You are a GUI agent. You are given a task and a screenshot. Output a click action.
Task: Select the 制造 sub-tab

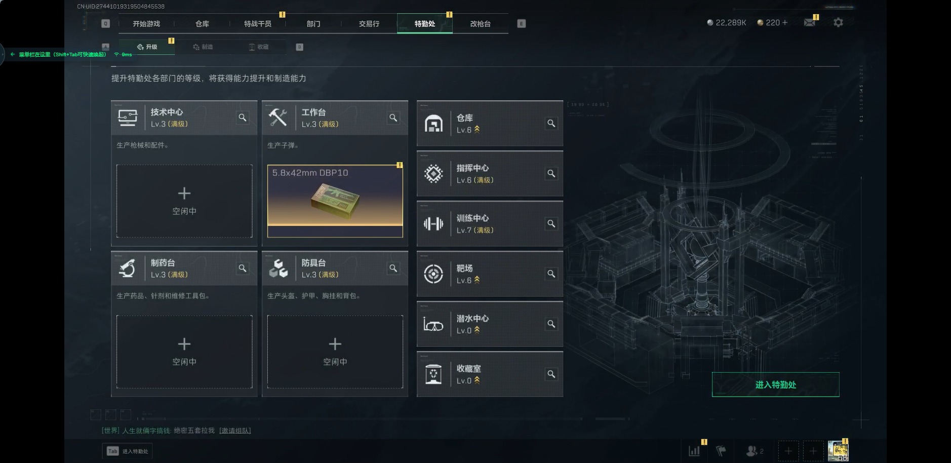click(203, 47)
